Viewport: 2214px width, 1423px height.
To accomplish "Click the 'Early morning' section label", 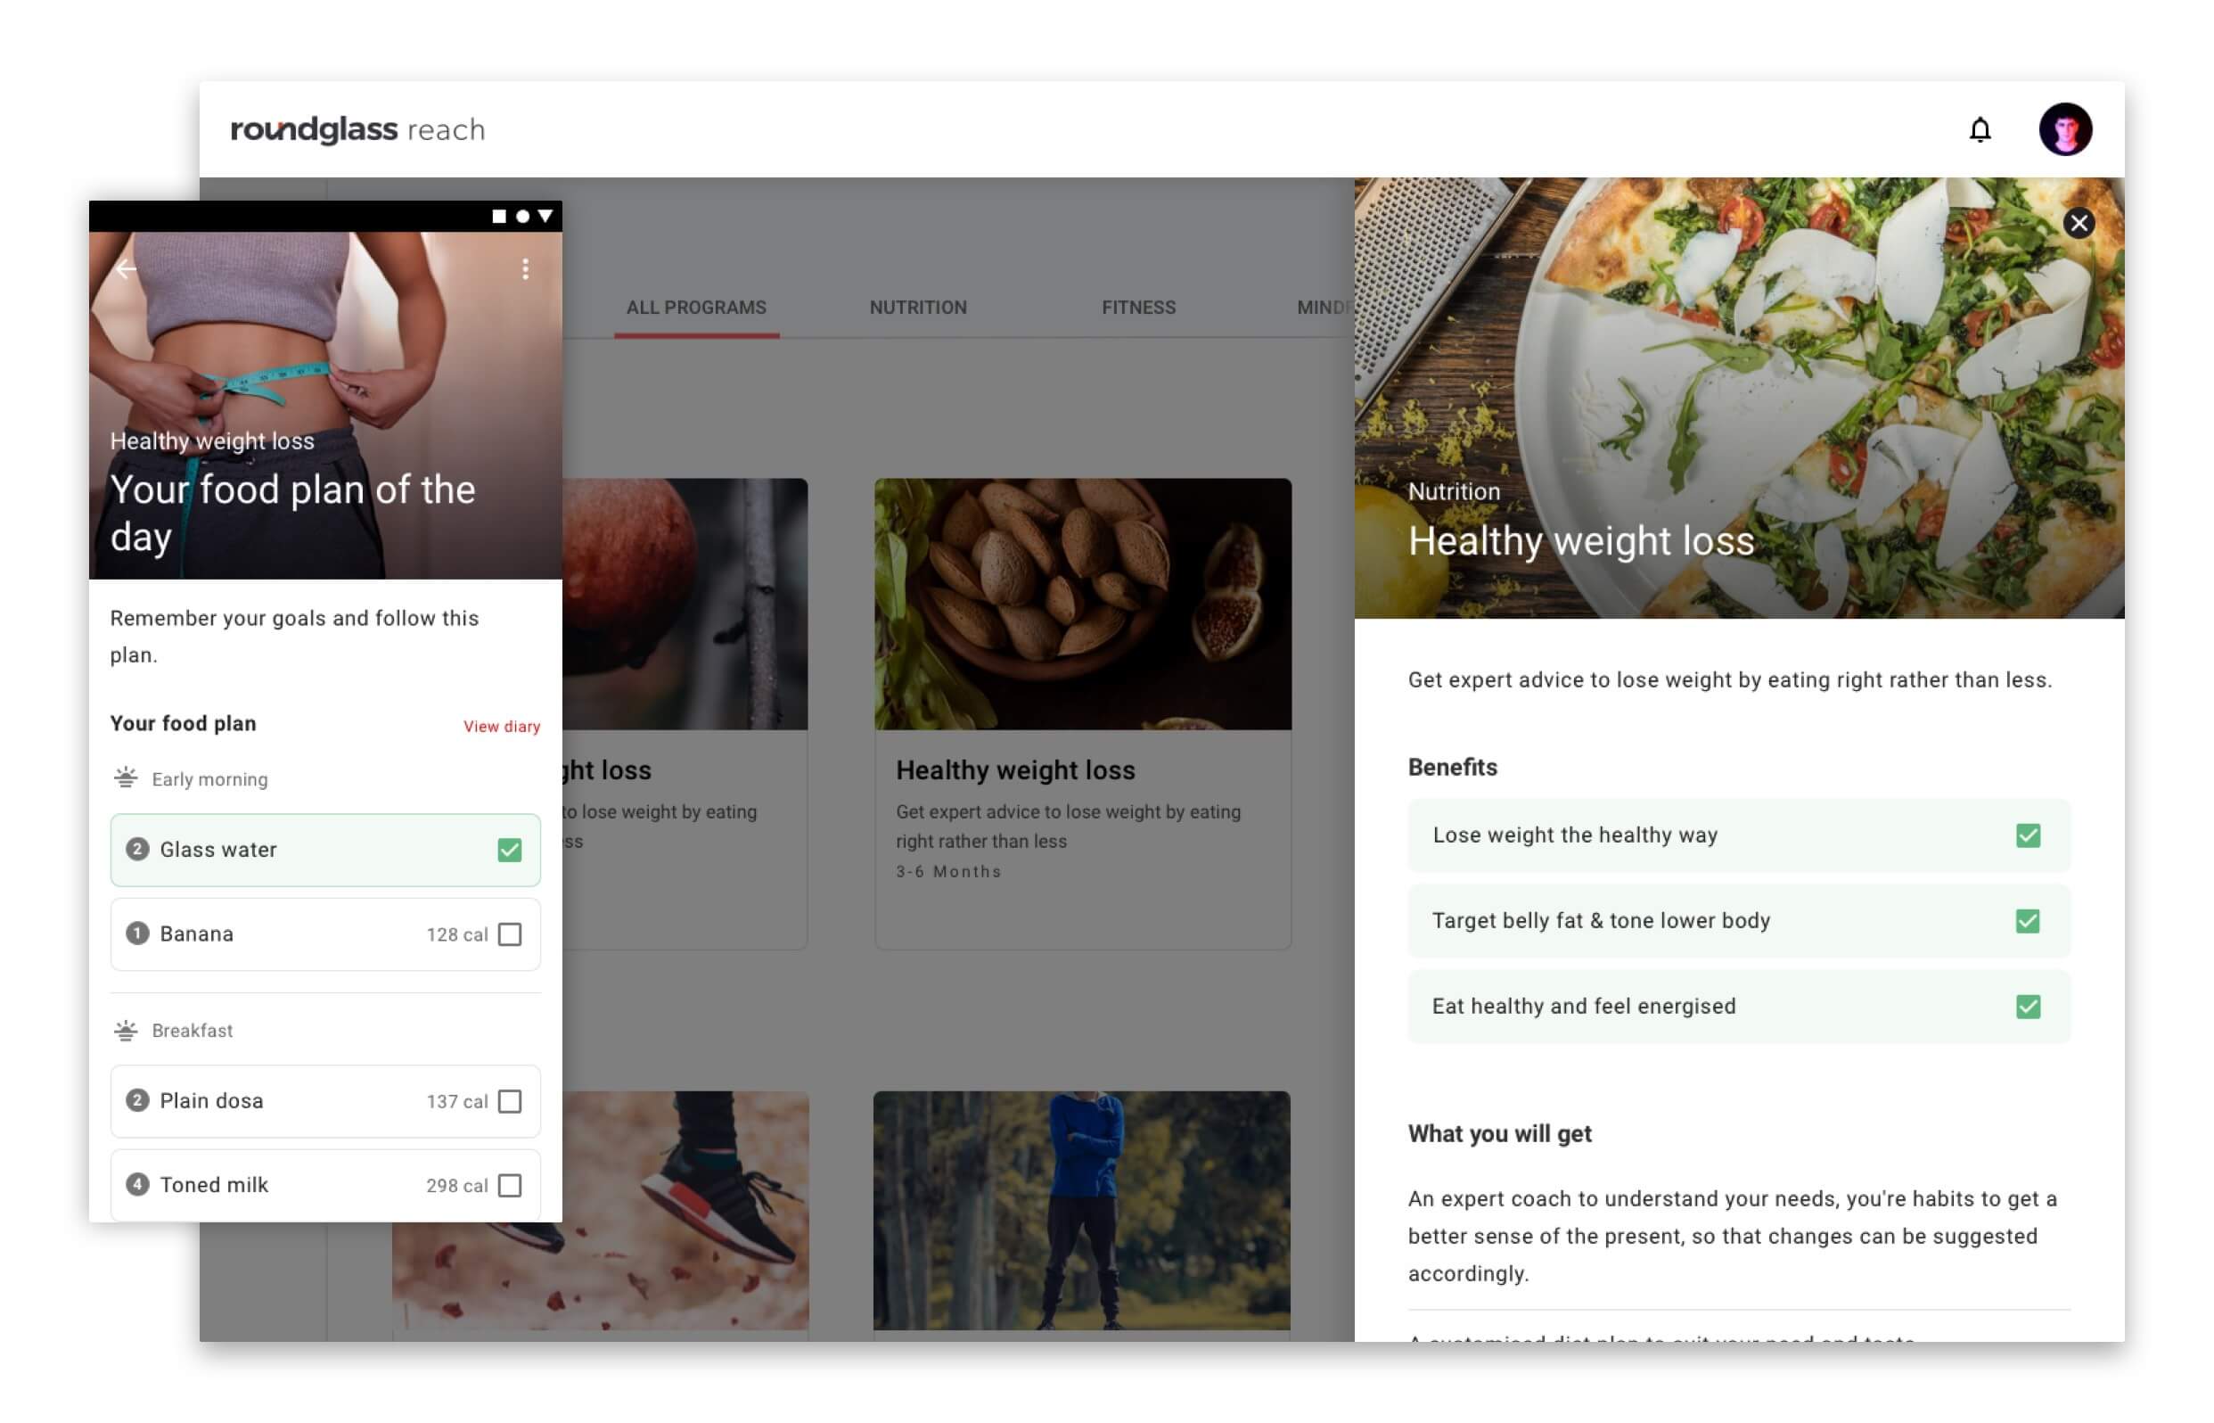I will point(209,779).
